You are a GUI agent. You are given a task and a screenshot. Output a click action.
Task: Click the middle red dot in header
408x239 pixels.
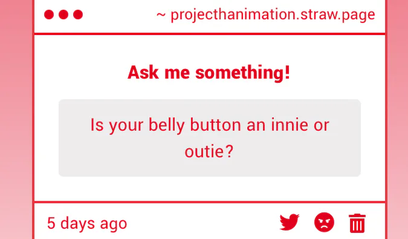point(63,15)
